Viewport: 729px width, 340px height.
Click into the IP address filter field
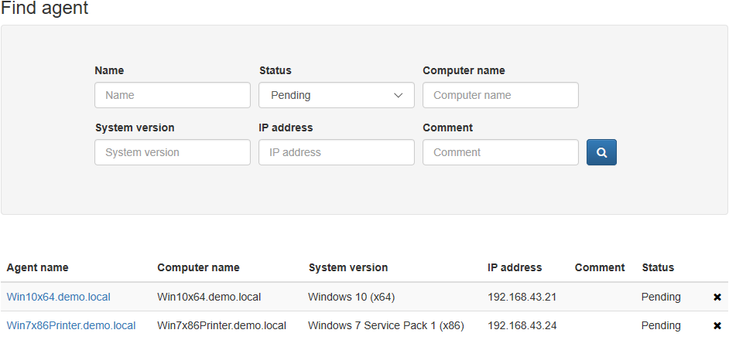click(337, 152)
